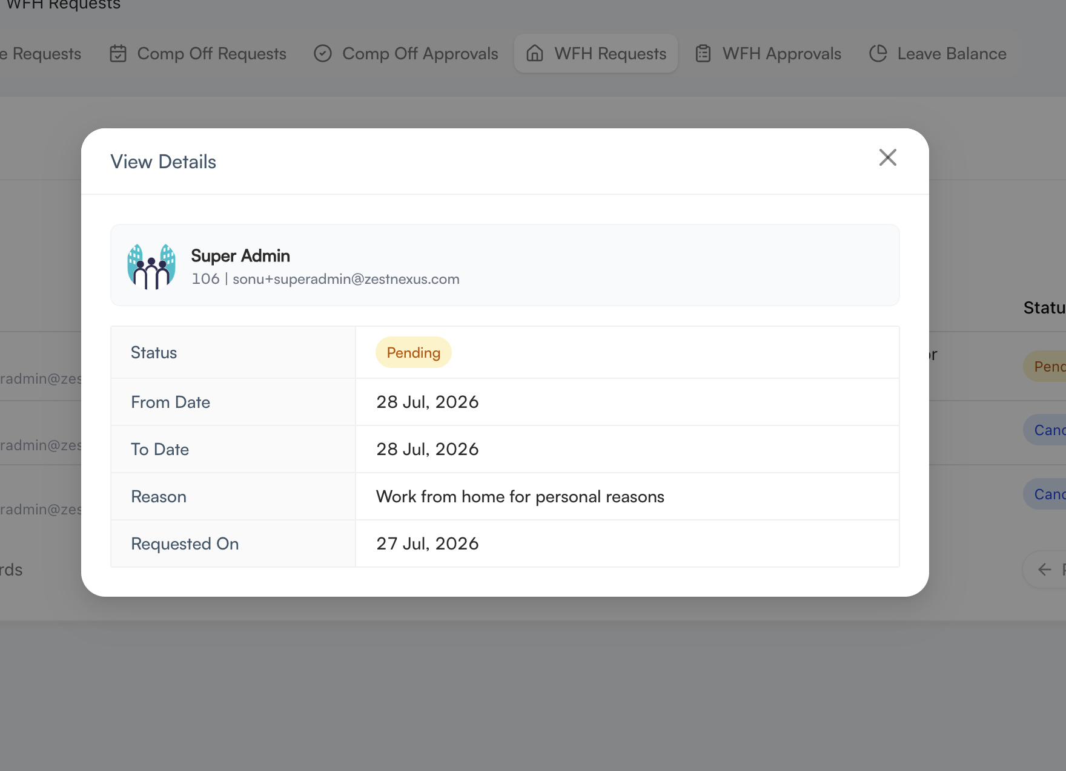Click the Requested On value 27 Jul, 2026
This screenshot has height=771, width=1066.
428,544
